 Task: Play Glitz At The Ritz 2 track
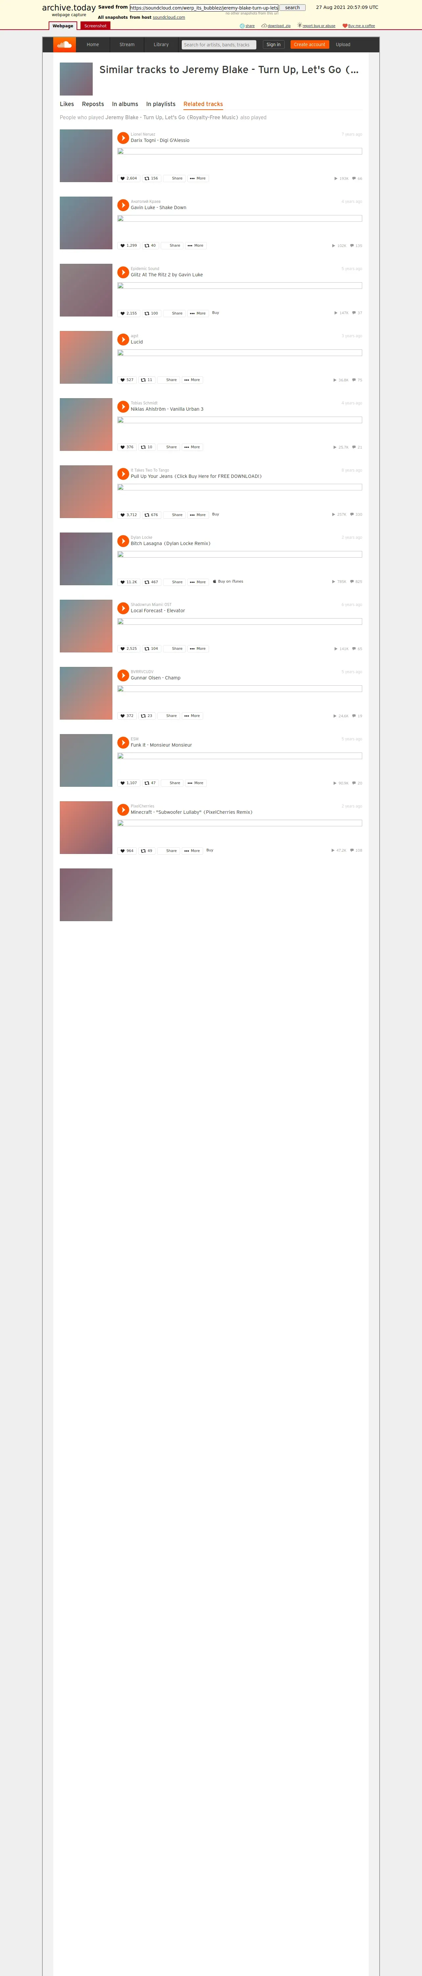[123, 272]
